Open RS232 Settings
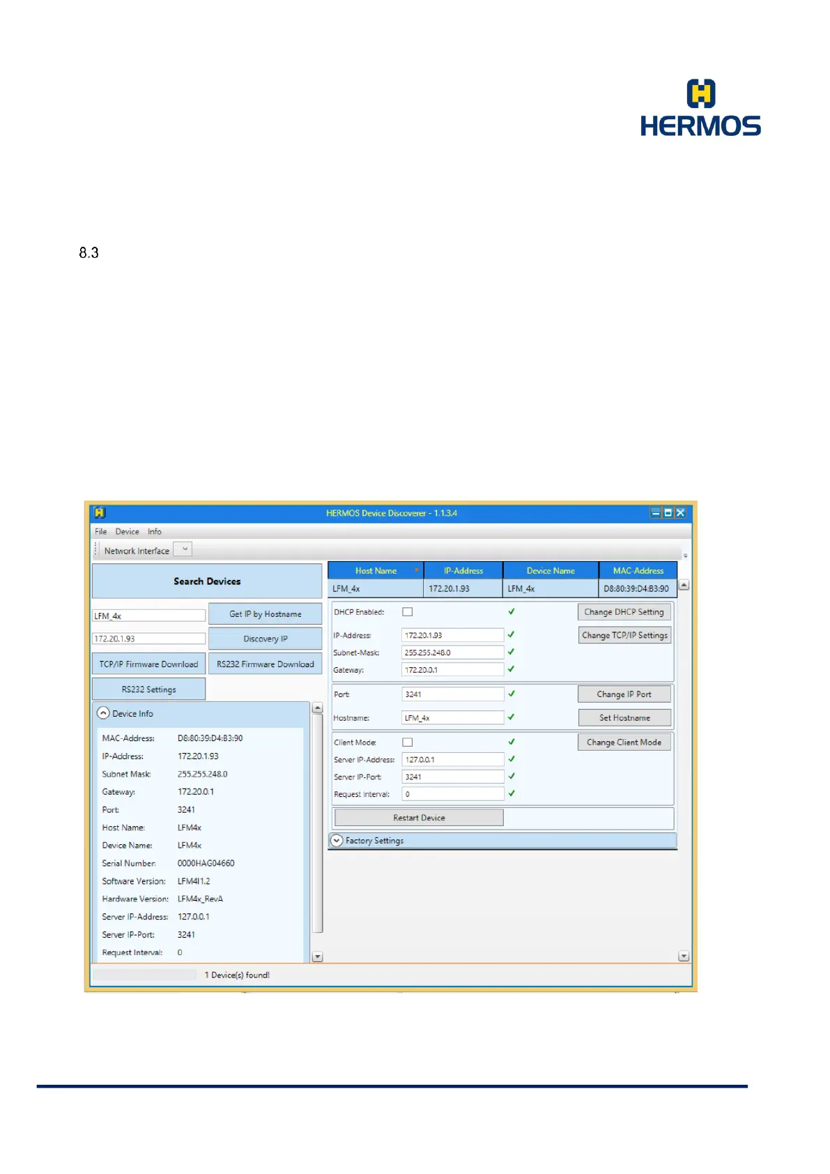This screenshot has width=830, height=1174. click(148, 689)
